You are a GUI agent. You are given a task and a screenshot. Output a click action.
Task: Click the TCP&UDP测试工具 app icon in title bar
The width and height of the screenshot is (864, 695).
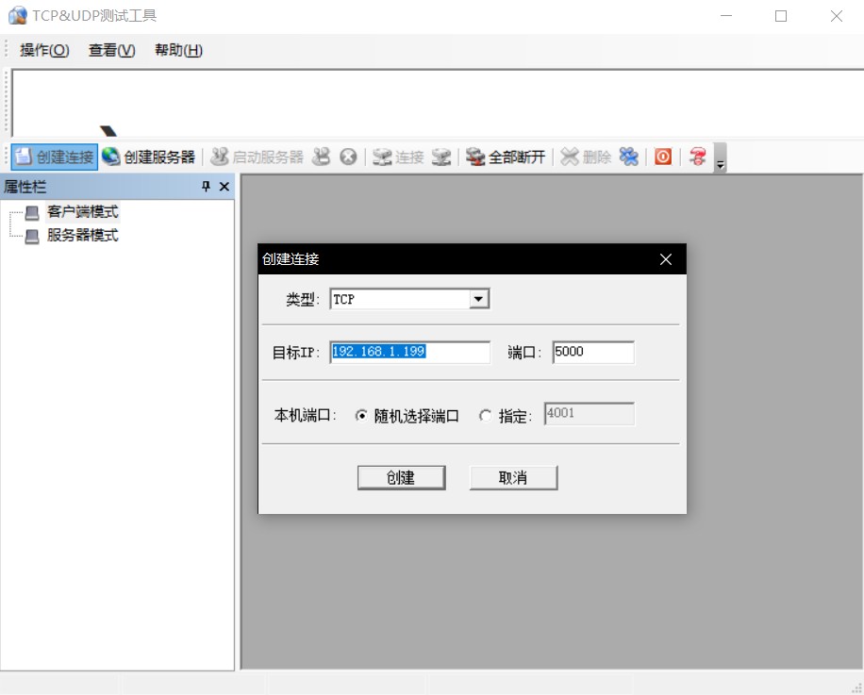pyautogui.click(x=18, y=15)
